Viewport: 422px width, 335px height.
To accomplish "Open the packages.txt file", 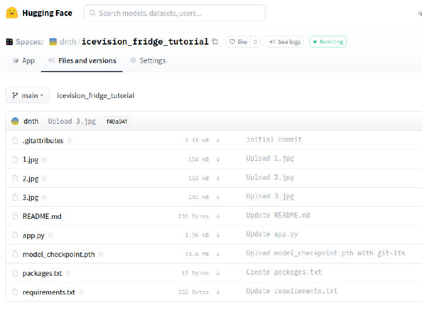I will [x=42, y=273].
